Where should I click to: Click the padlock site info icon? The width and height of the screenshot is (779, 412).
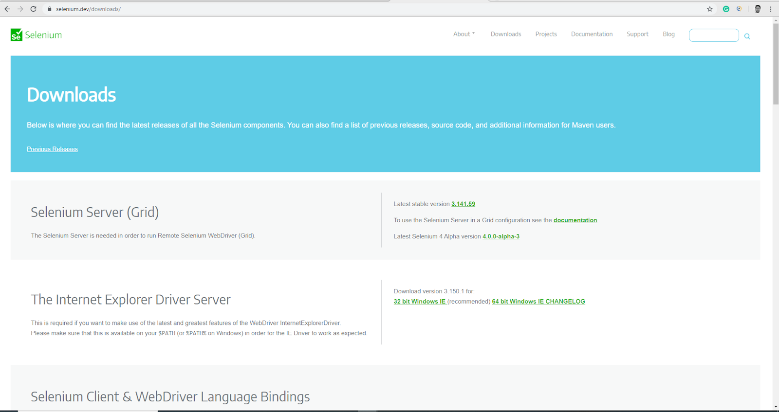coord(49,9)
